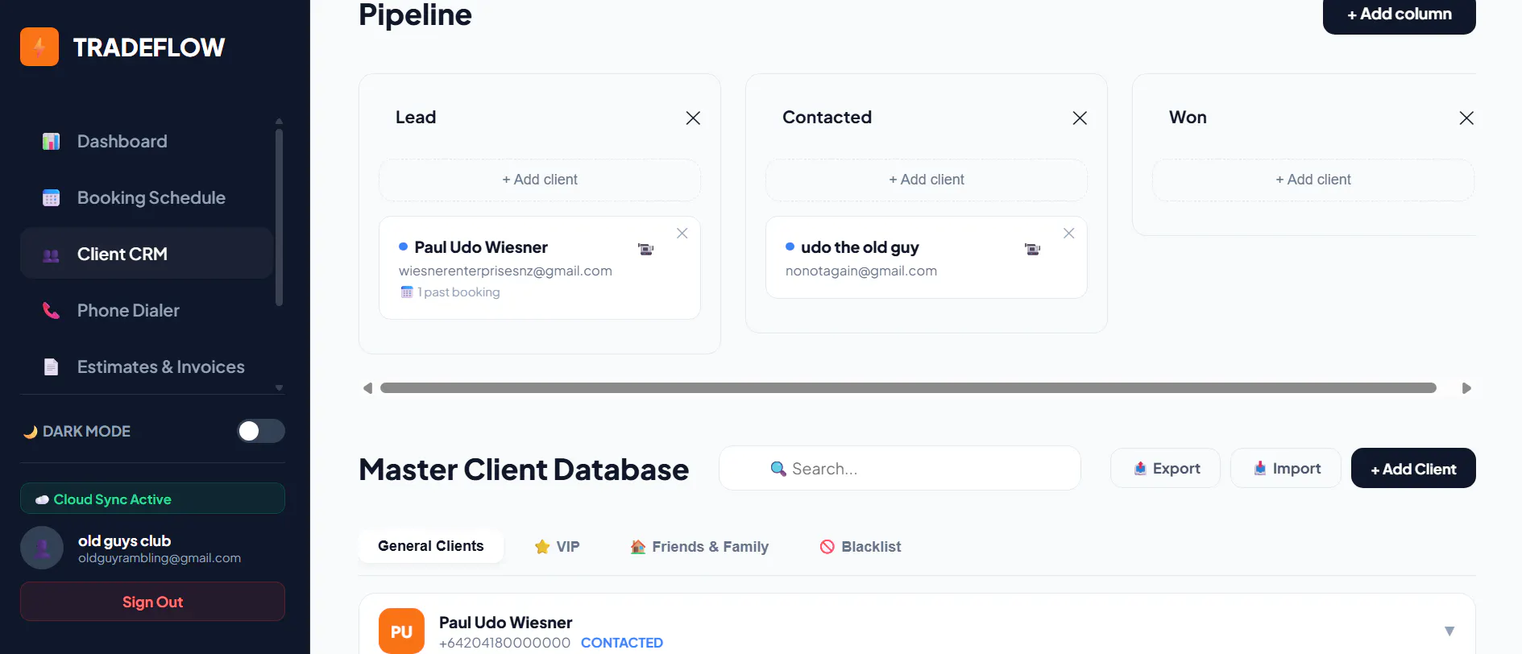Remove Paul Udo Wiesner card from pipeline
Screen dimensions: 1522x654
point(682,234)
